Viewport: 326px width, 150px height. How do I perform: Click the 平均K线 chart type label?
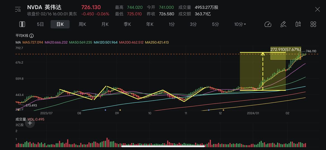click(22, 36)
